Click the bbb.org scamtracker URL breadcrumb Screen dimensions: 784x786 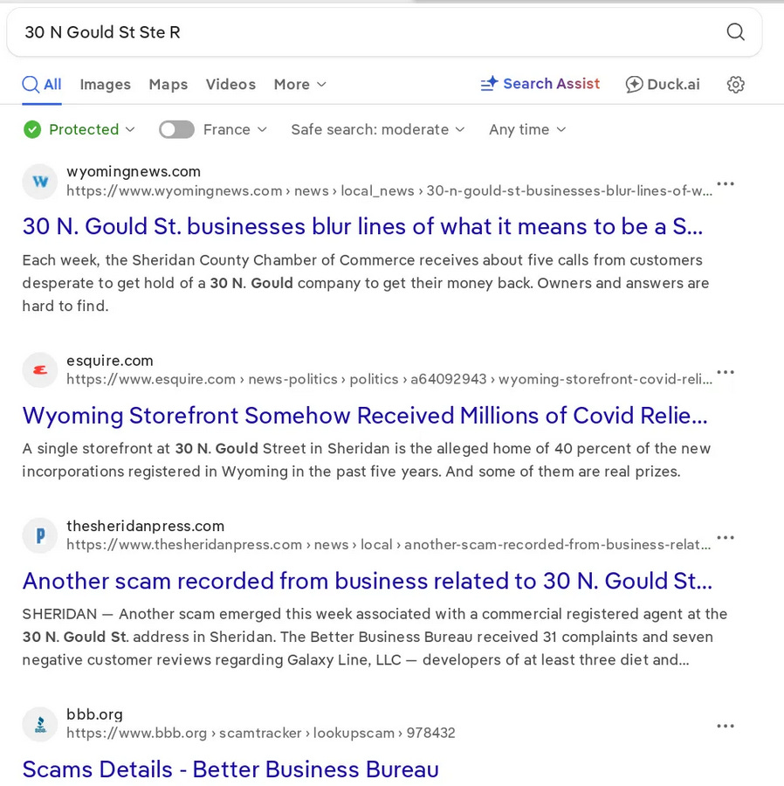coord(260,734)
